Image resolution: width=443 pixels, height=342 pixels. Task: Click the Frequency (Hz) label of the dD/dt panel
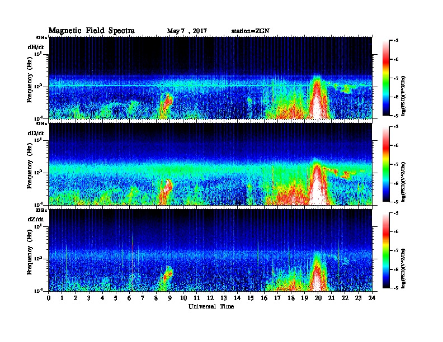[30, 167]
